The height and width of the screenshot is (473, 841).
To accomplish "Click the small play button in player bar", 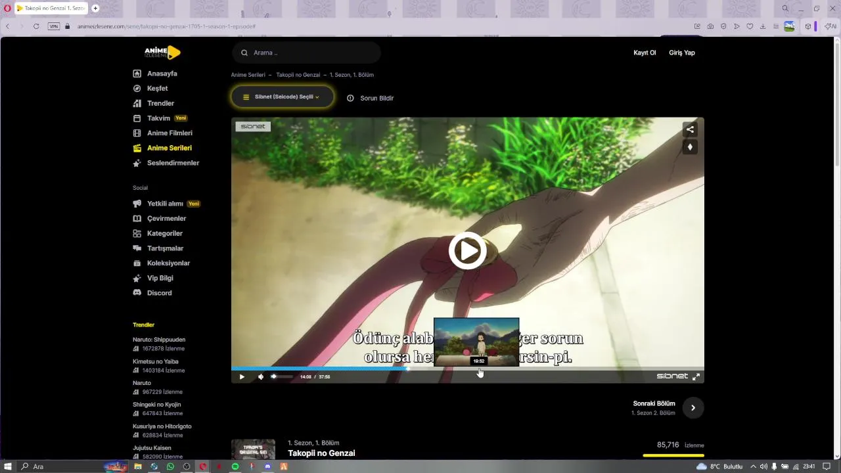I will point(242,376).
